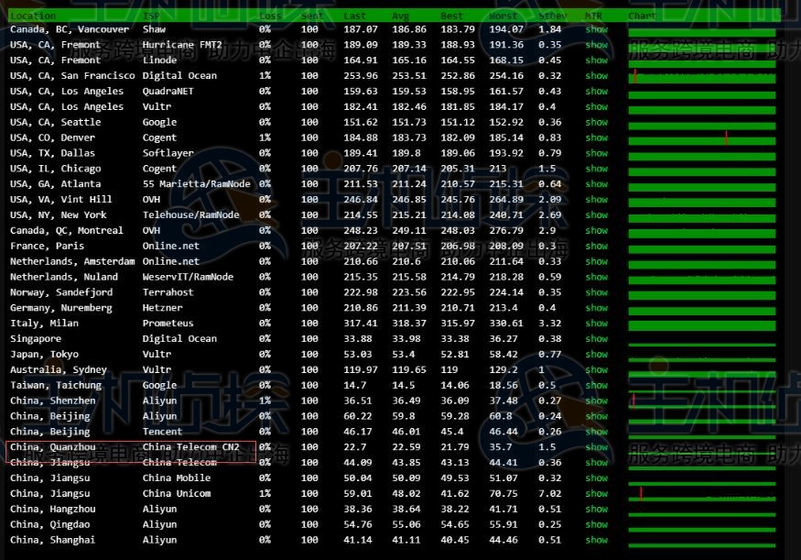Click show for Sydney Vultr row
The width and height of the screenshot is (801, 560).
(x=596, y=369)
